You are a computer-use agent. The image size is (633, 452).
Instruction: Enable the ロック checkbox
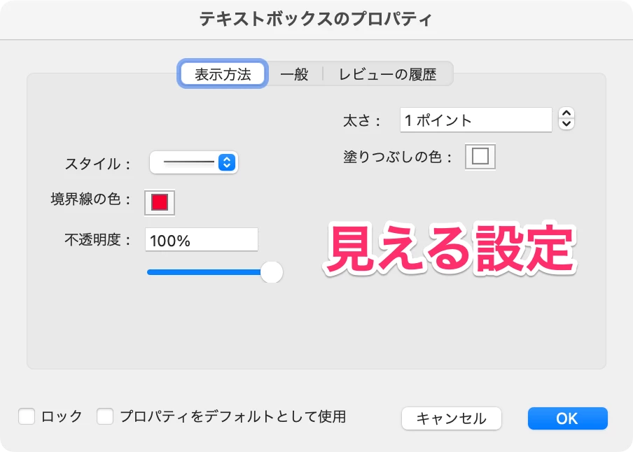pyautogui.click(x=27, y=416)
